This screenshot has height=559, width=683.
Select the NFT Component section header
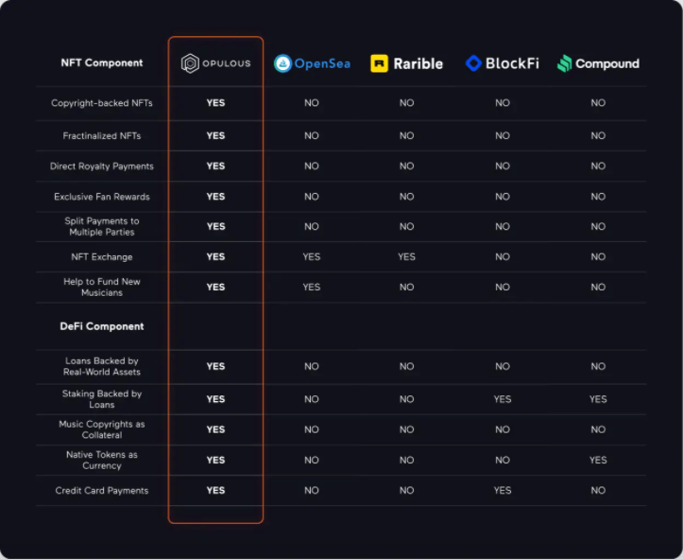pos(102,63)
